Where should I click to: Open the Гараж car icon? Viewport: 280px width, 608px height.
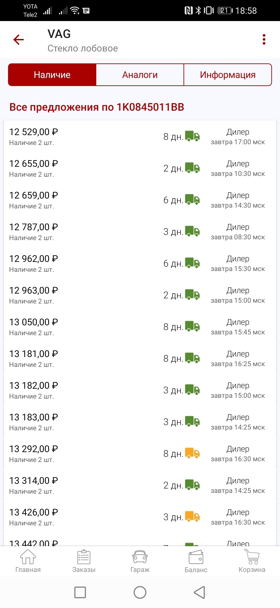tap(140, 557)
